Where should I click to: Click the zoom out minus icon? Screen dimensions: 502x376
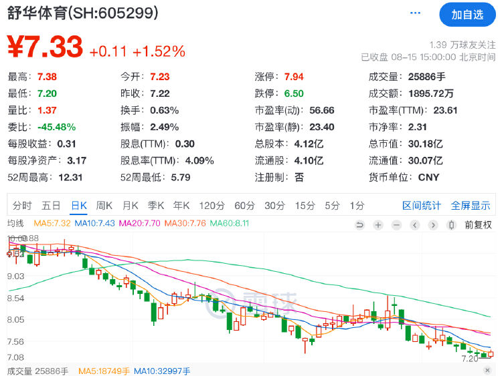[x=396, y=225]
